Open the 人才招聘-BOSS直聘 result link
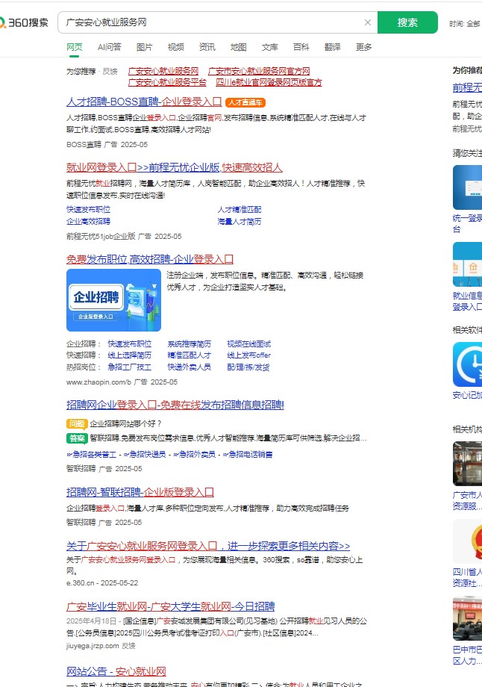482x687 pixels. pos(143,102)
